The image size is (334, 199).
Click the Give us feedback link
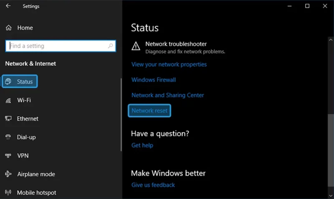pos(153,185)
